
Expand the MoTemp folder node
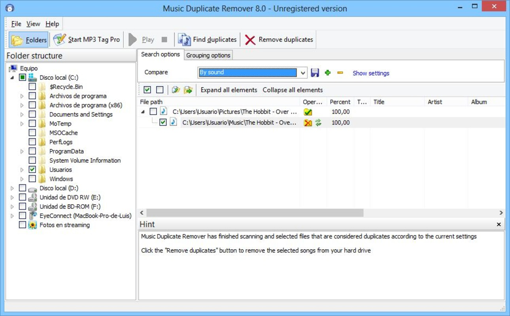pyautogui.click(x=22, y=124)
